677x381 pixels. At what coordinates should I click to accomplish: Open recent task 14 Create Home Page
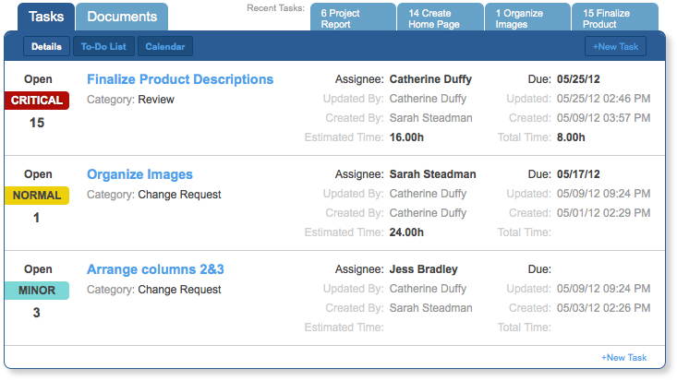point(439,18)
